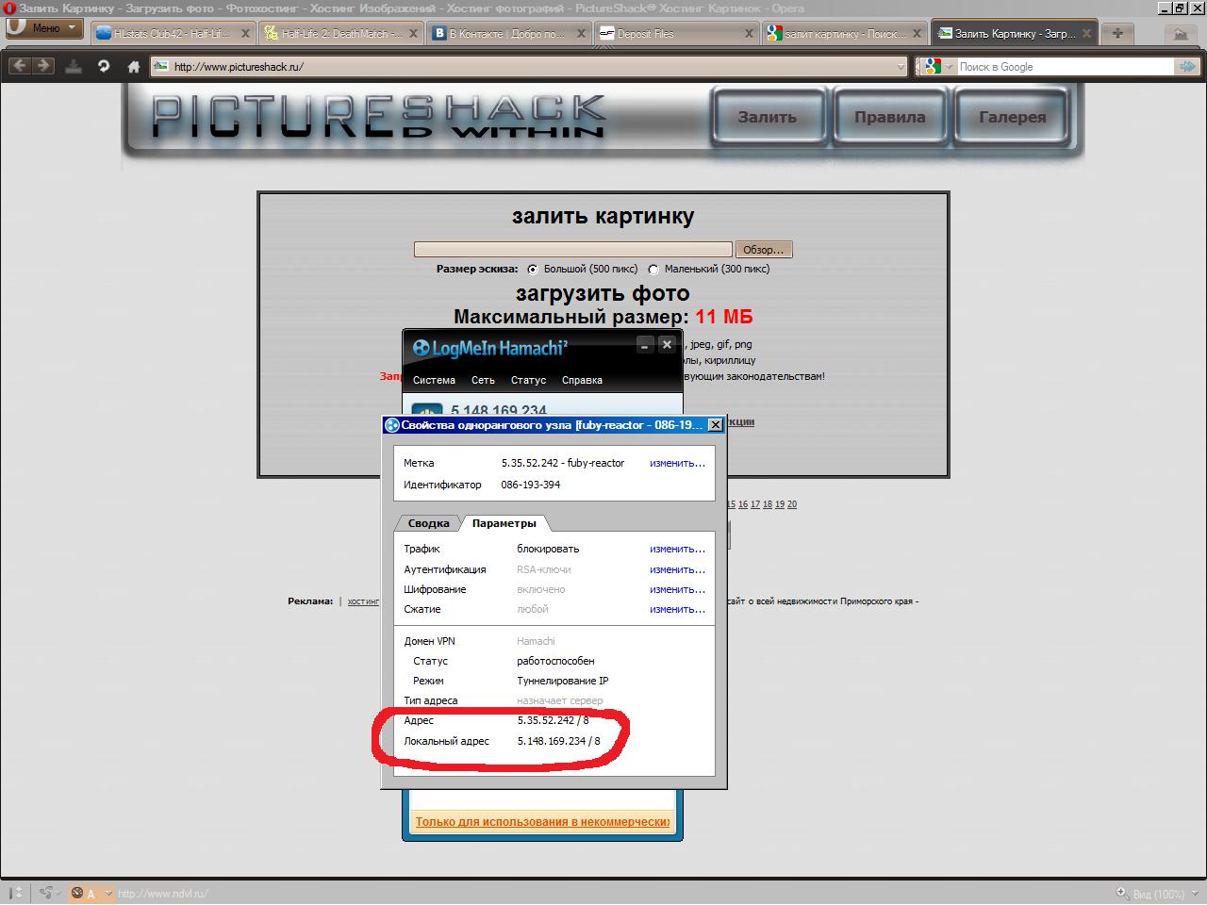Click the download arrow icon in Opera toolbar
Screen dimensions: 1207x905
[x=74, y=66]
